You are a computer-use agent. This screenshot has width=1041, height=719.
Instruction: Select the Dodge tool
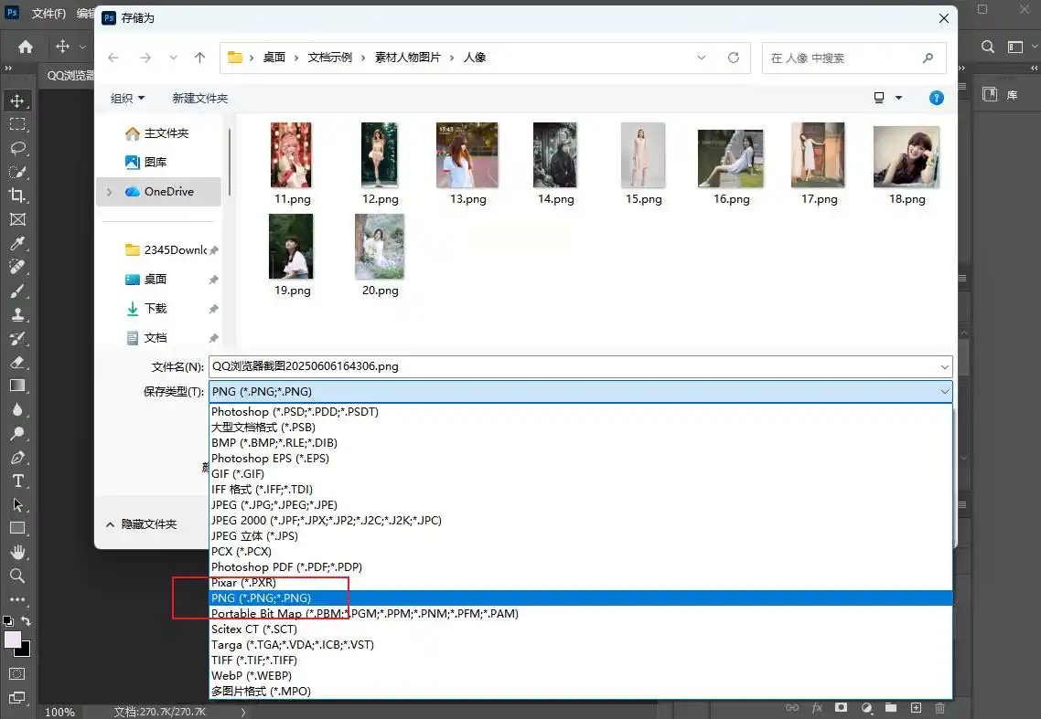coord(18,433)
